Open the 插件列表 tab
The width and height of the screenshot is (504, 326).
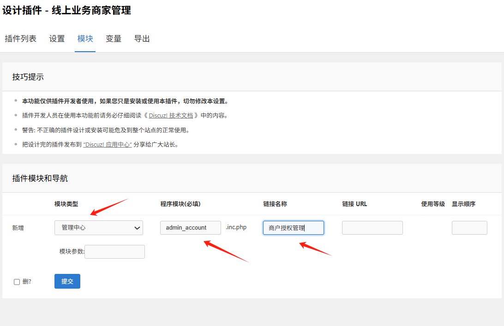coord(20,39)
